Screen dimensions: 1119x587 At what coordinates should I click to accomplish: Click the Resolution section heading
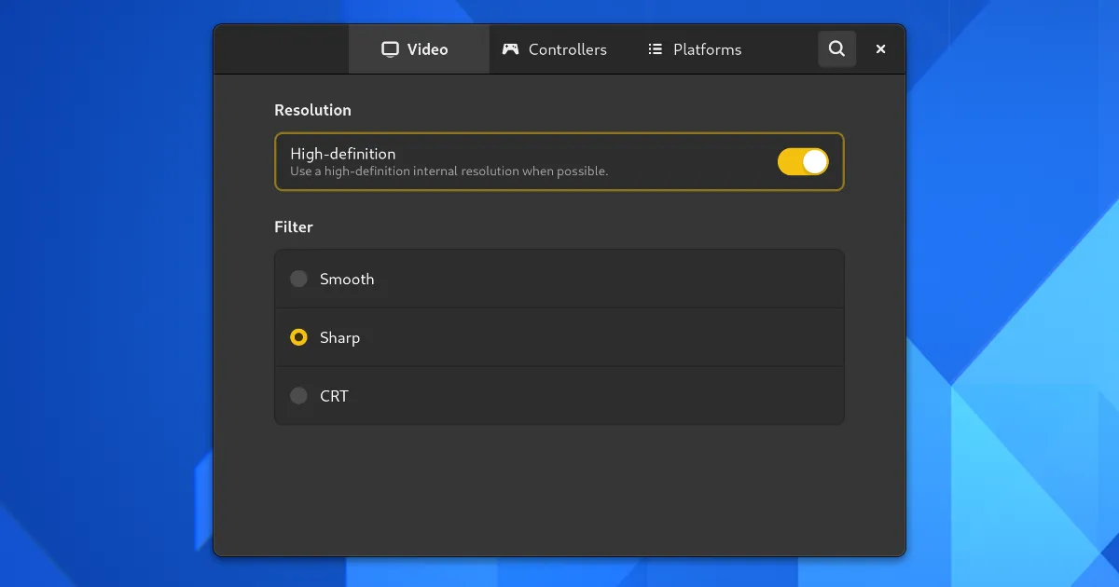tap(312, 110)
